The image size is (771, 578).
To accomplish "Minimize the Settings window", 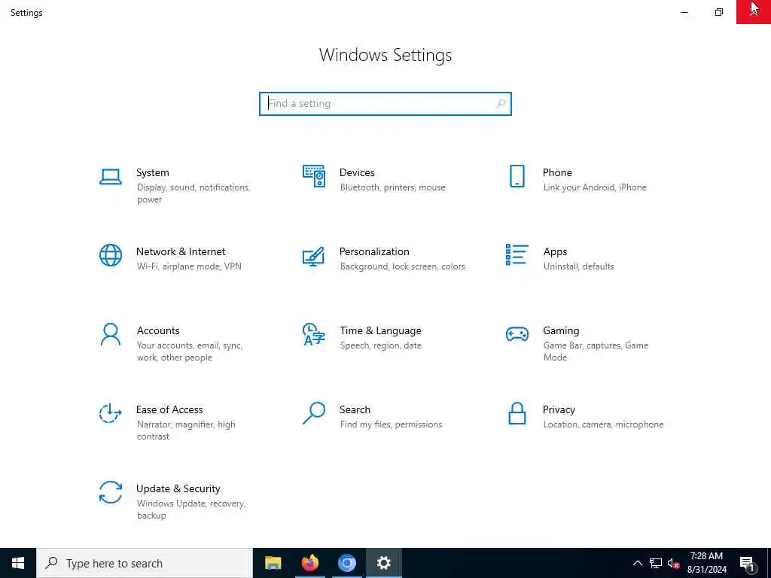I will pos(684,12).
